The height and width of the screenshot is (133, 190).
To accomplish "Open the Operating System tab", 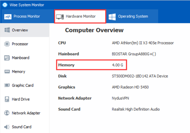I will tap(132, 16).
